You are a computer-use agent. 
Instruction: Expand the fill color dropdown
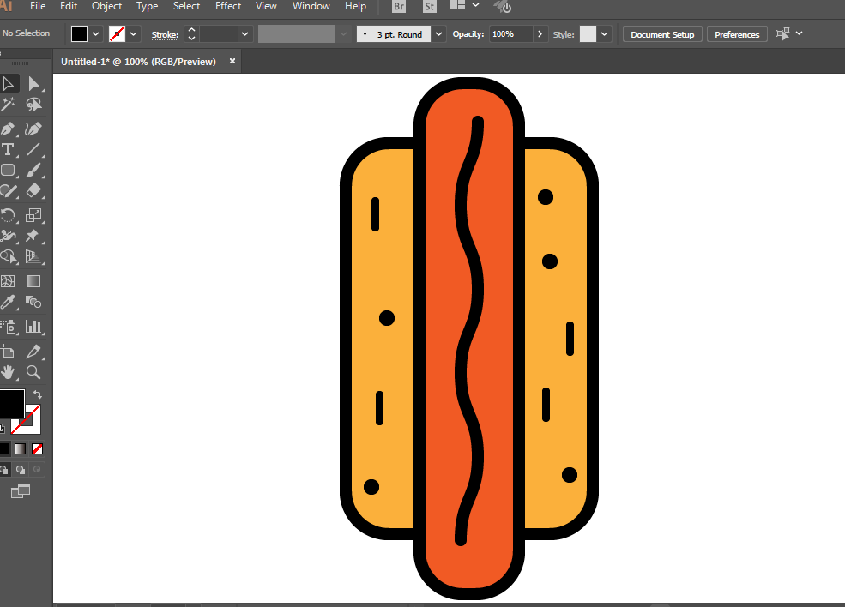click(x=96, y=34)
